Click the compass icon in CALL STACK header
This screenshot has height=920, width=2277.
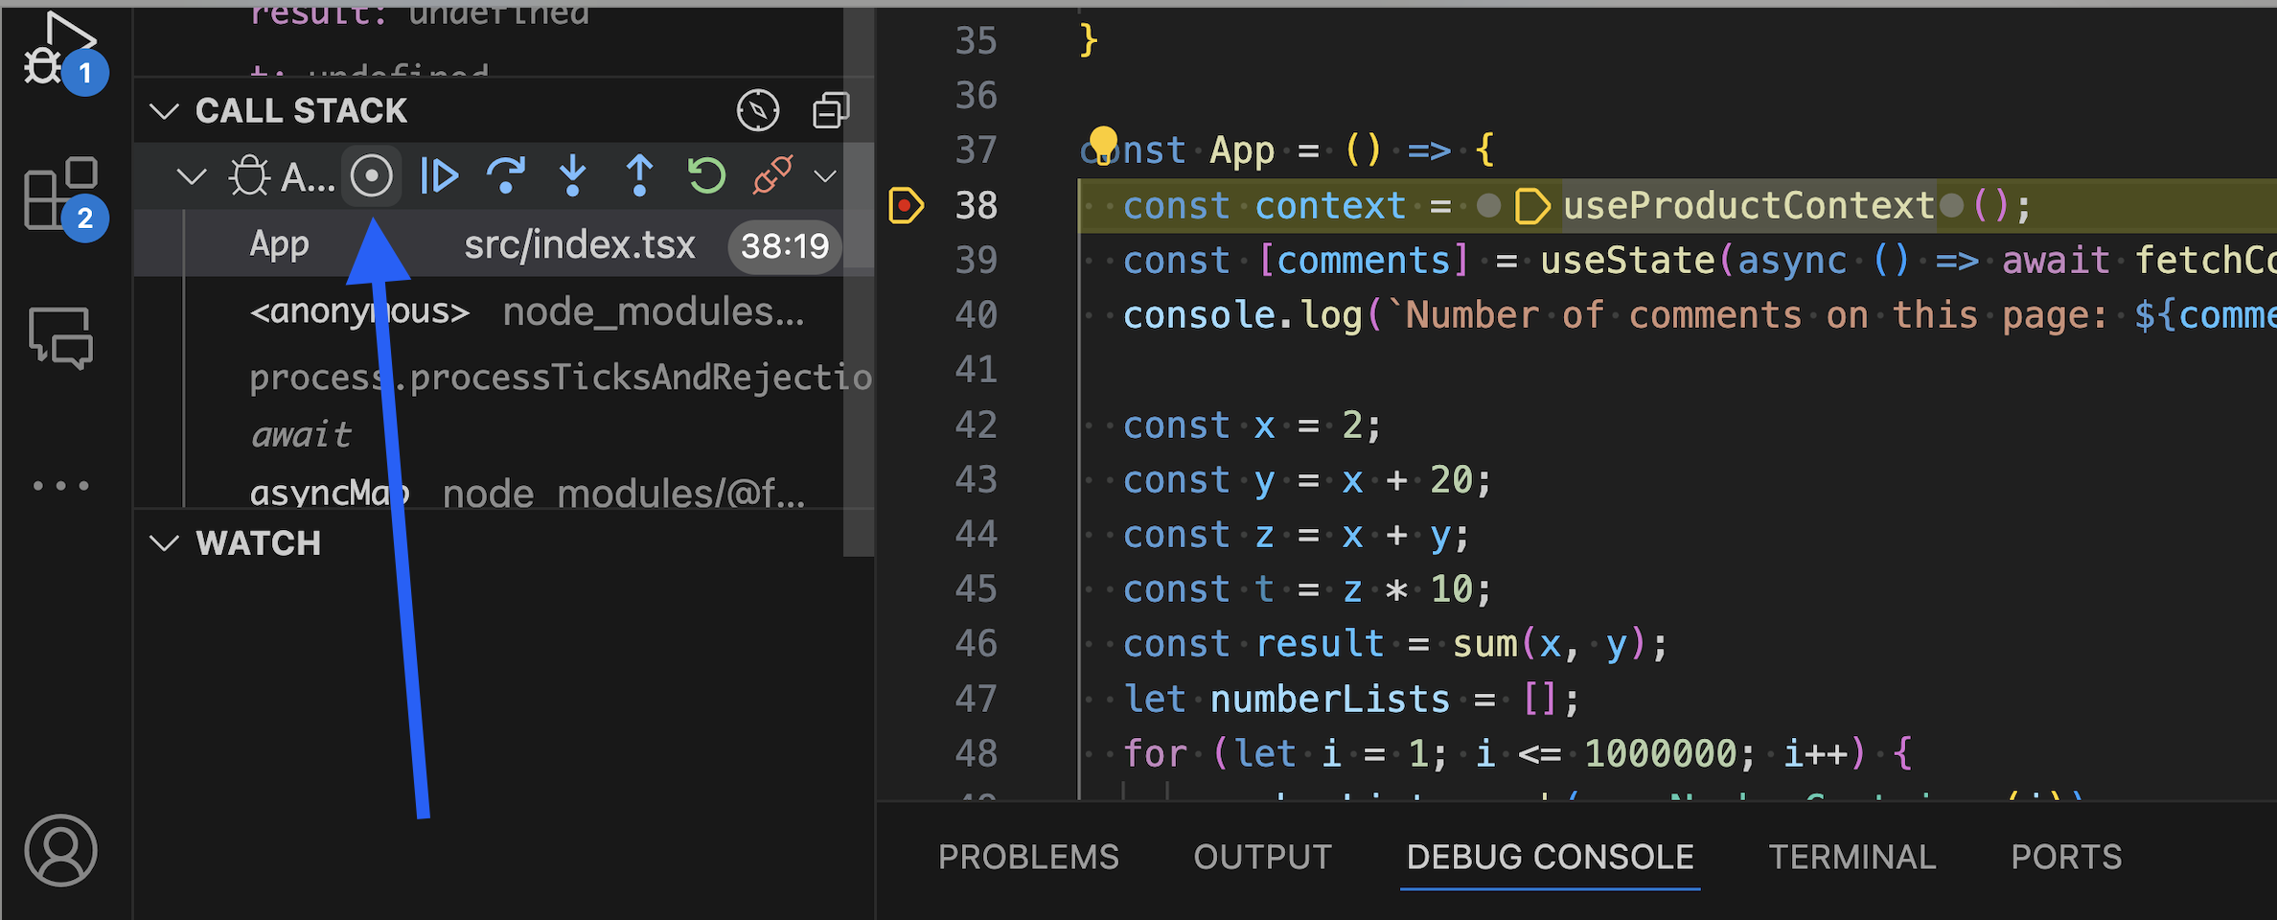[756, 109]
